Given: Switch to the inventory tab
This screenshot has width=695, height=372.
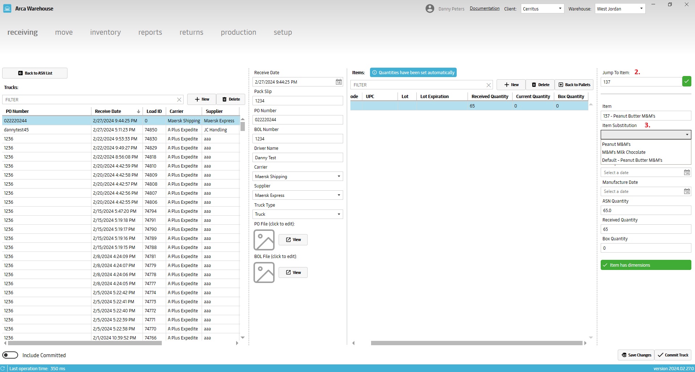Looking at the screenshot, I should pos(106,32).
